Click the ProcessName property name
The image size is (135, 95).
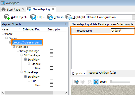(x=84, y=31)
